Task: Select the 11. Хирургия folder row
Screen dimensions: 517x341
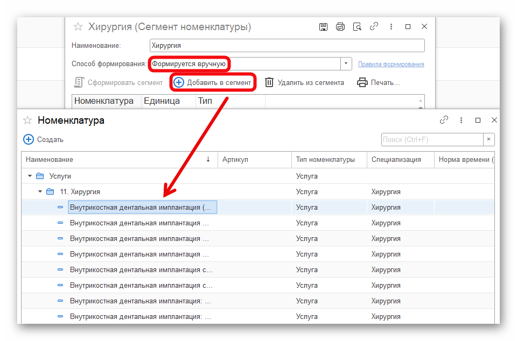Action: [258, 191]
